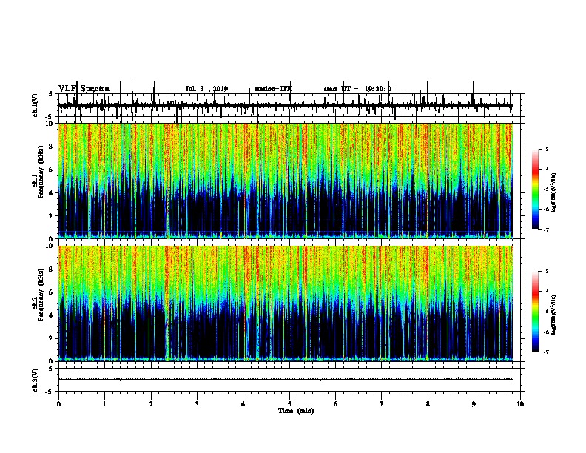586x453 pixels.
Task: Click the '2' kHz tick of ch.1 spectrogram
Action: [x=51, y=215]
